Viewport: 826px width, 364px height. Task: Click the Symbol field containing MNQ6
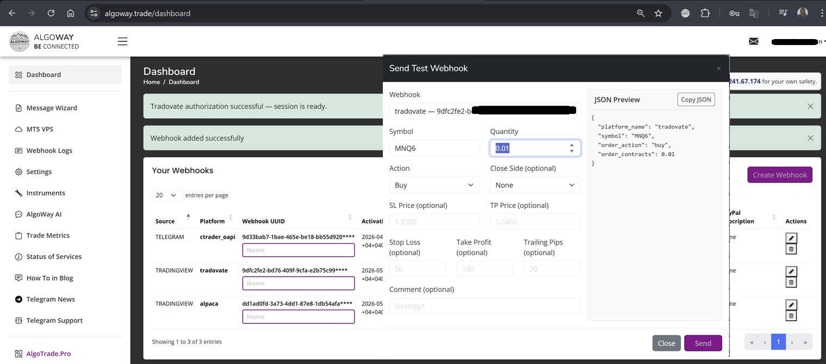(x=434, y=148)
